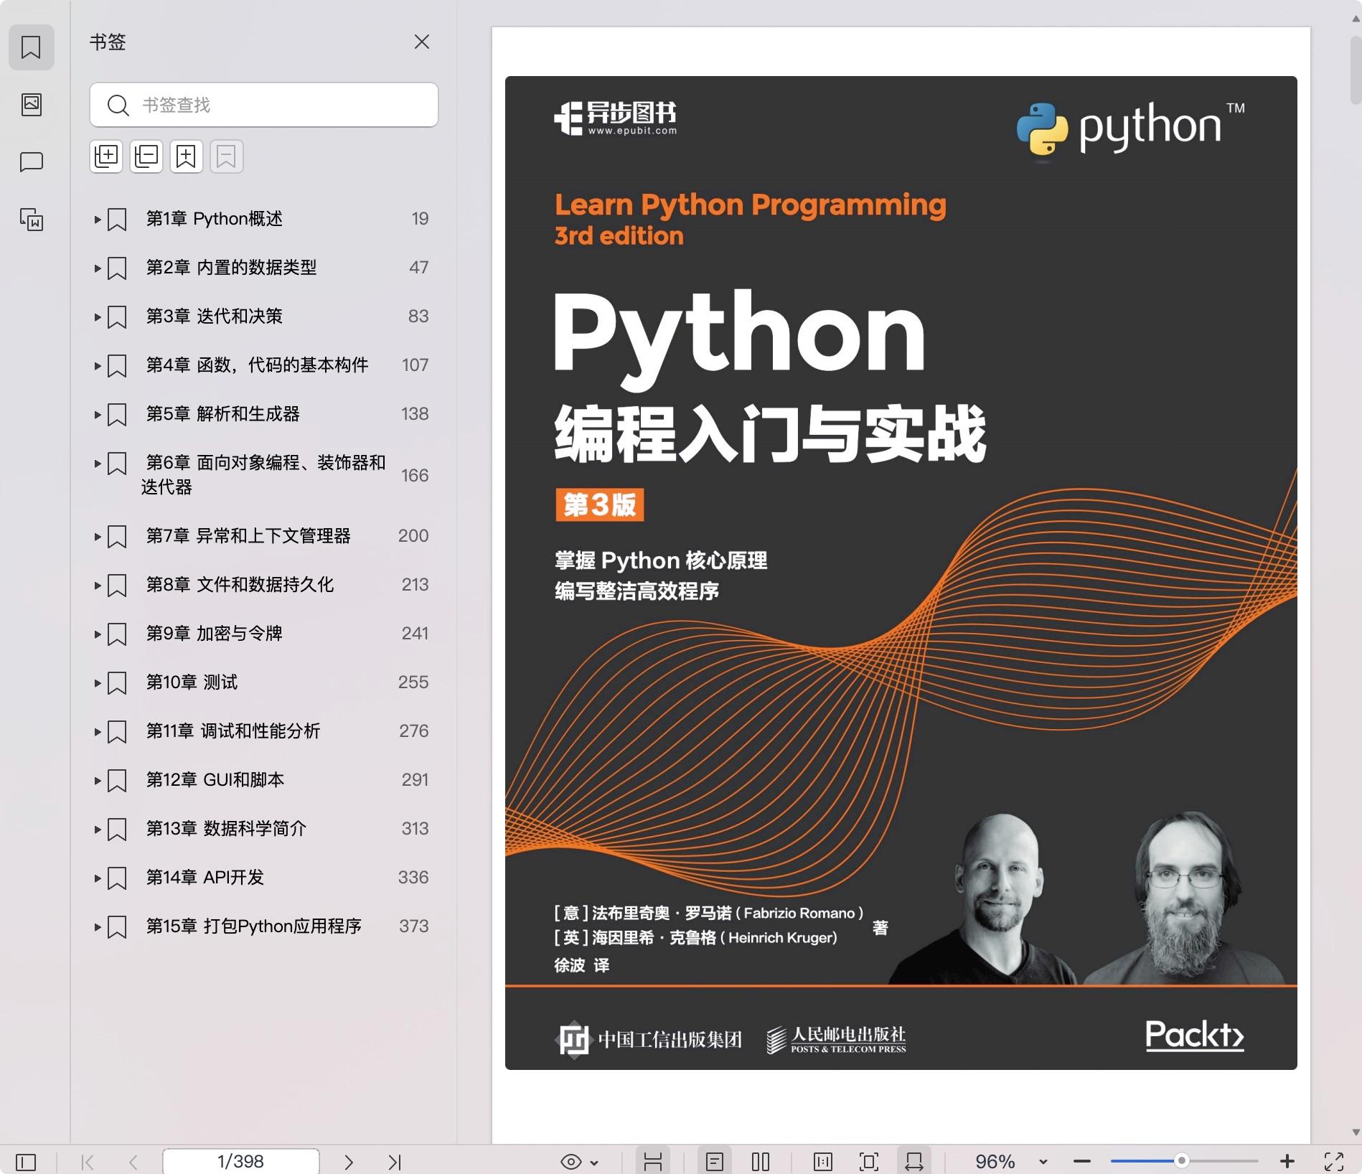Expand 第15章 打包Python应用程序 bookmark
The image size is (1362, 1174).
point(98,926)
